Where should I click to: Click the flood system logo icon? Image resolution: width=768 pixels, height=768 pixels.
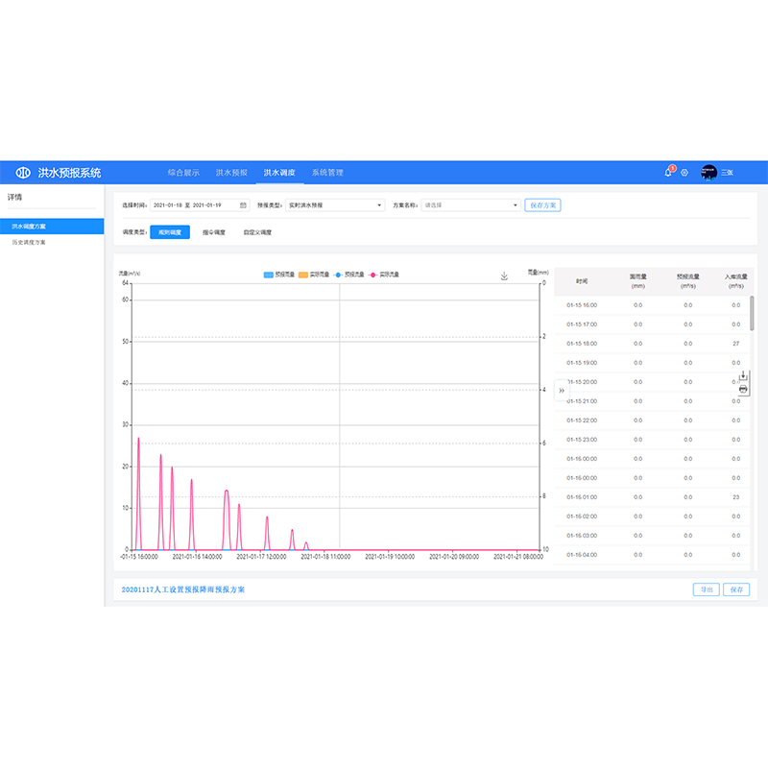[x=23, y=173]
